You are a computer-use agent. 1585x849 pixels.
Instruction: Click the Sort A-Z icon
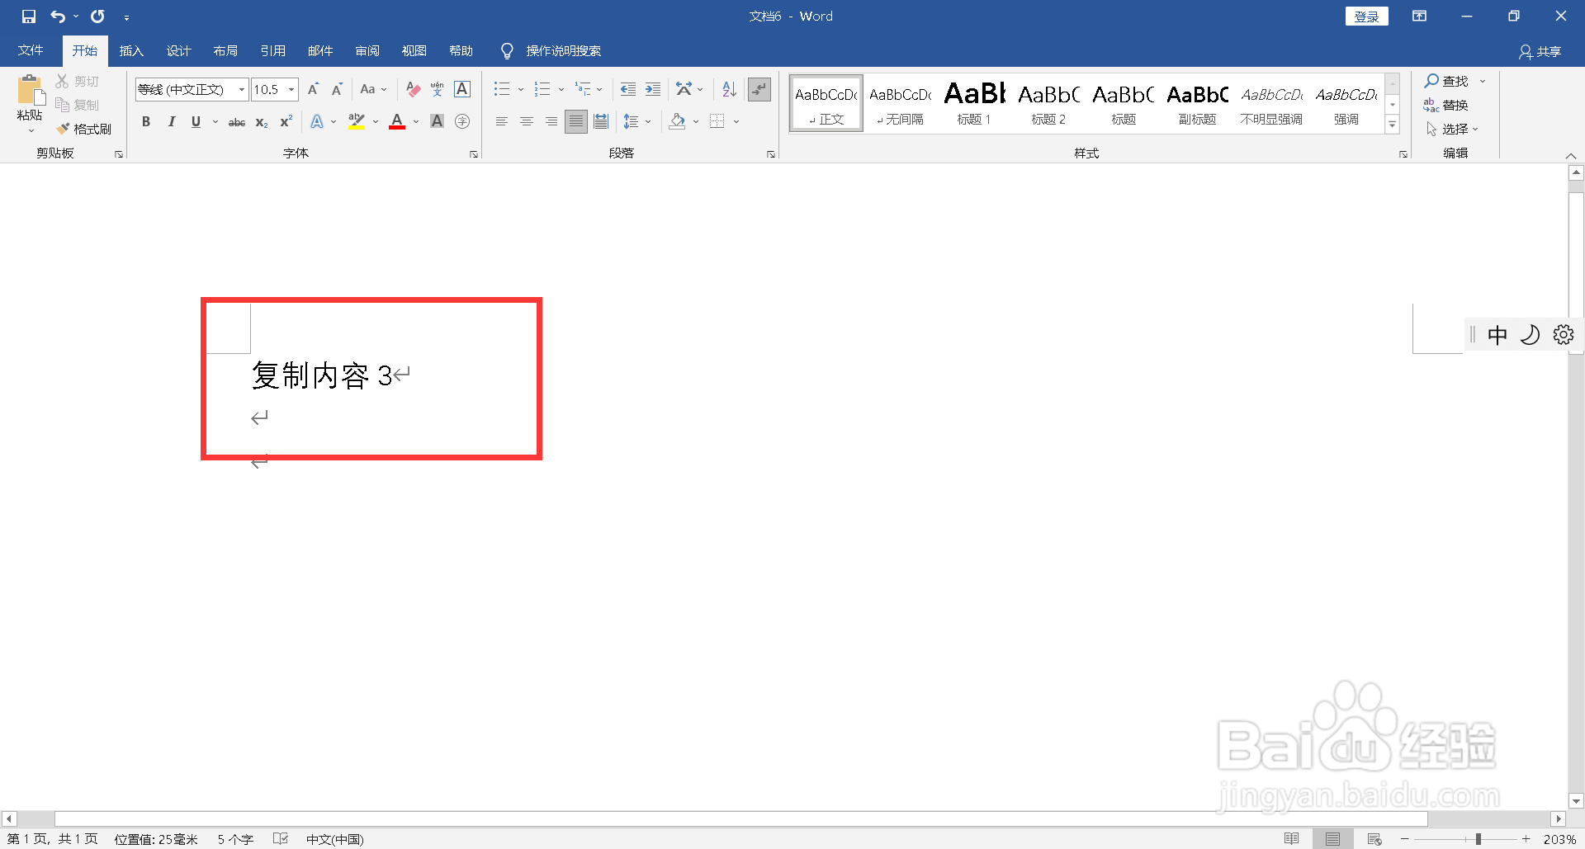(x=729, y=89)
